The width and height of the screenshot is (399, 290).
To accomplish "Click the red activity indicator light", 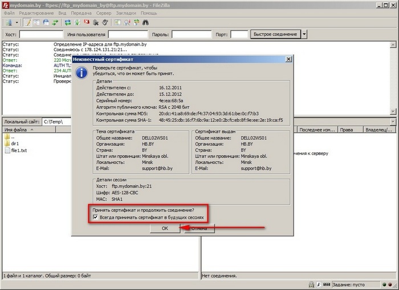I will click(x=390, y=284).
